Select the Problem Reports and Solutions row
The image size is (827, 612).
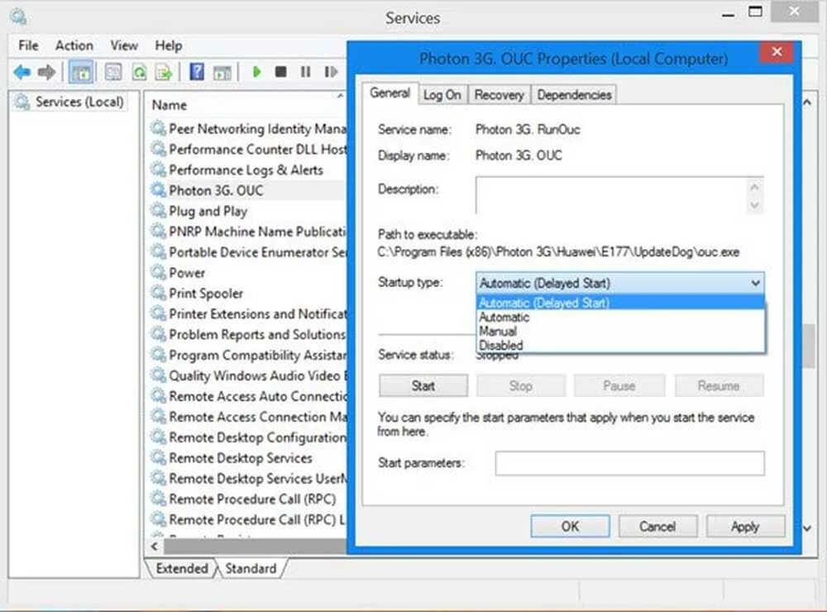[247, 334]
